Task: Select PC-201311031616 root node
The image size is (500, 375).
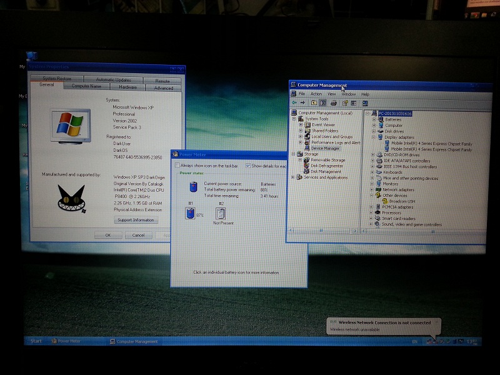Action: click(395, 114)
